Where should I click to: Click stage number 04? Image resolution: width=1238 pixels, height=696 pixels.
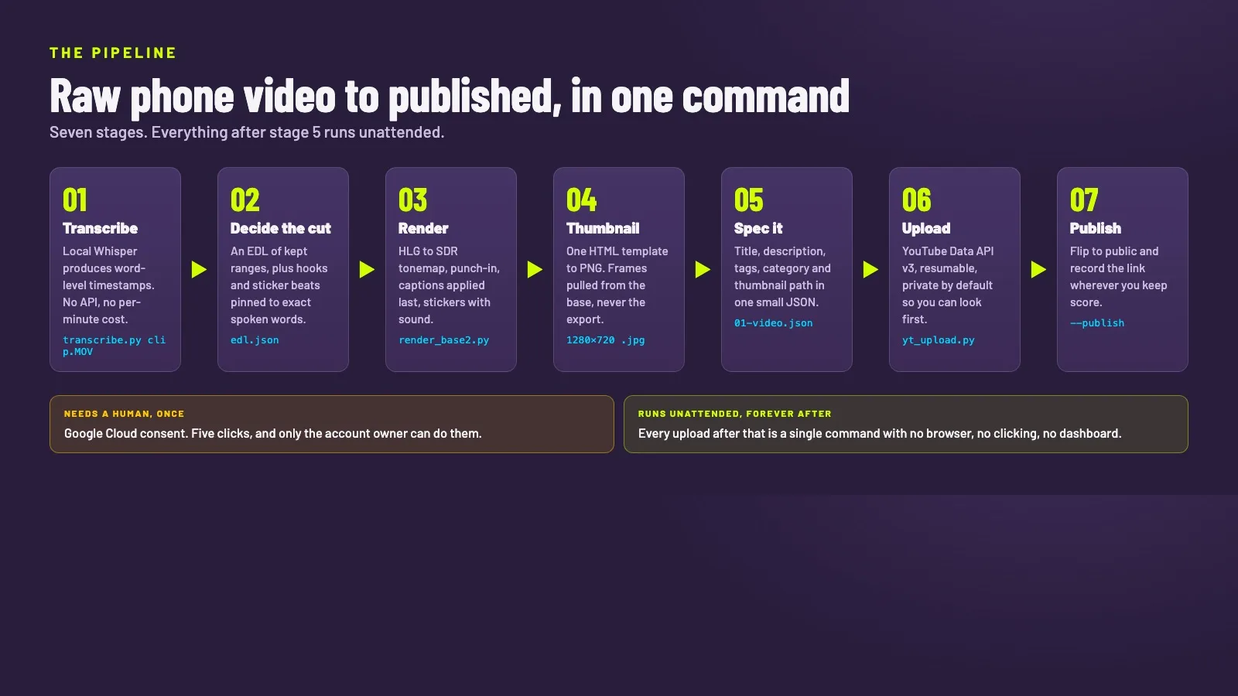pyautogui.click(x=582, y=200)
